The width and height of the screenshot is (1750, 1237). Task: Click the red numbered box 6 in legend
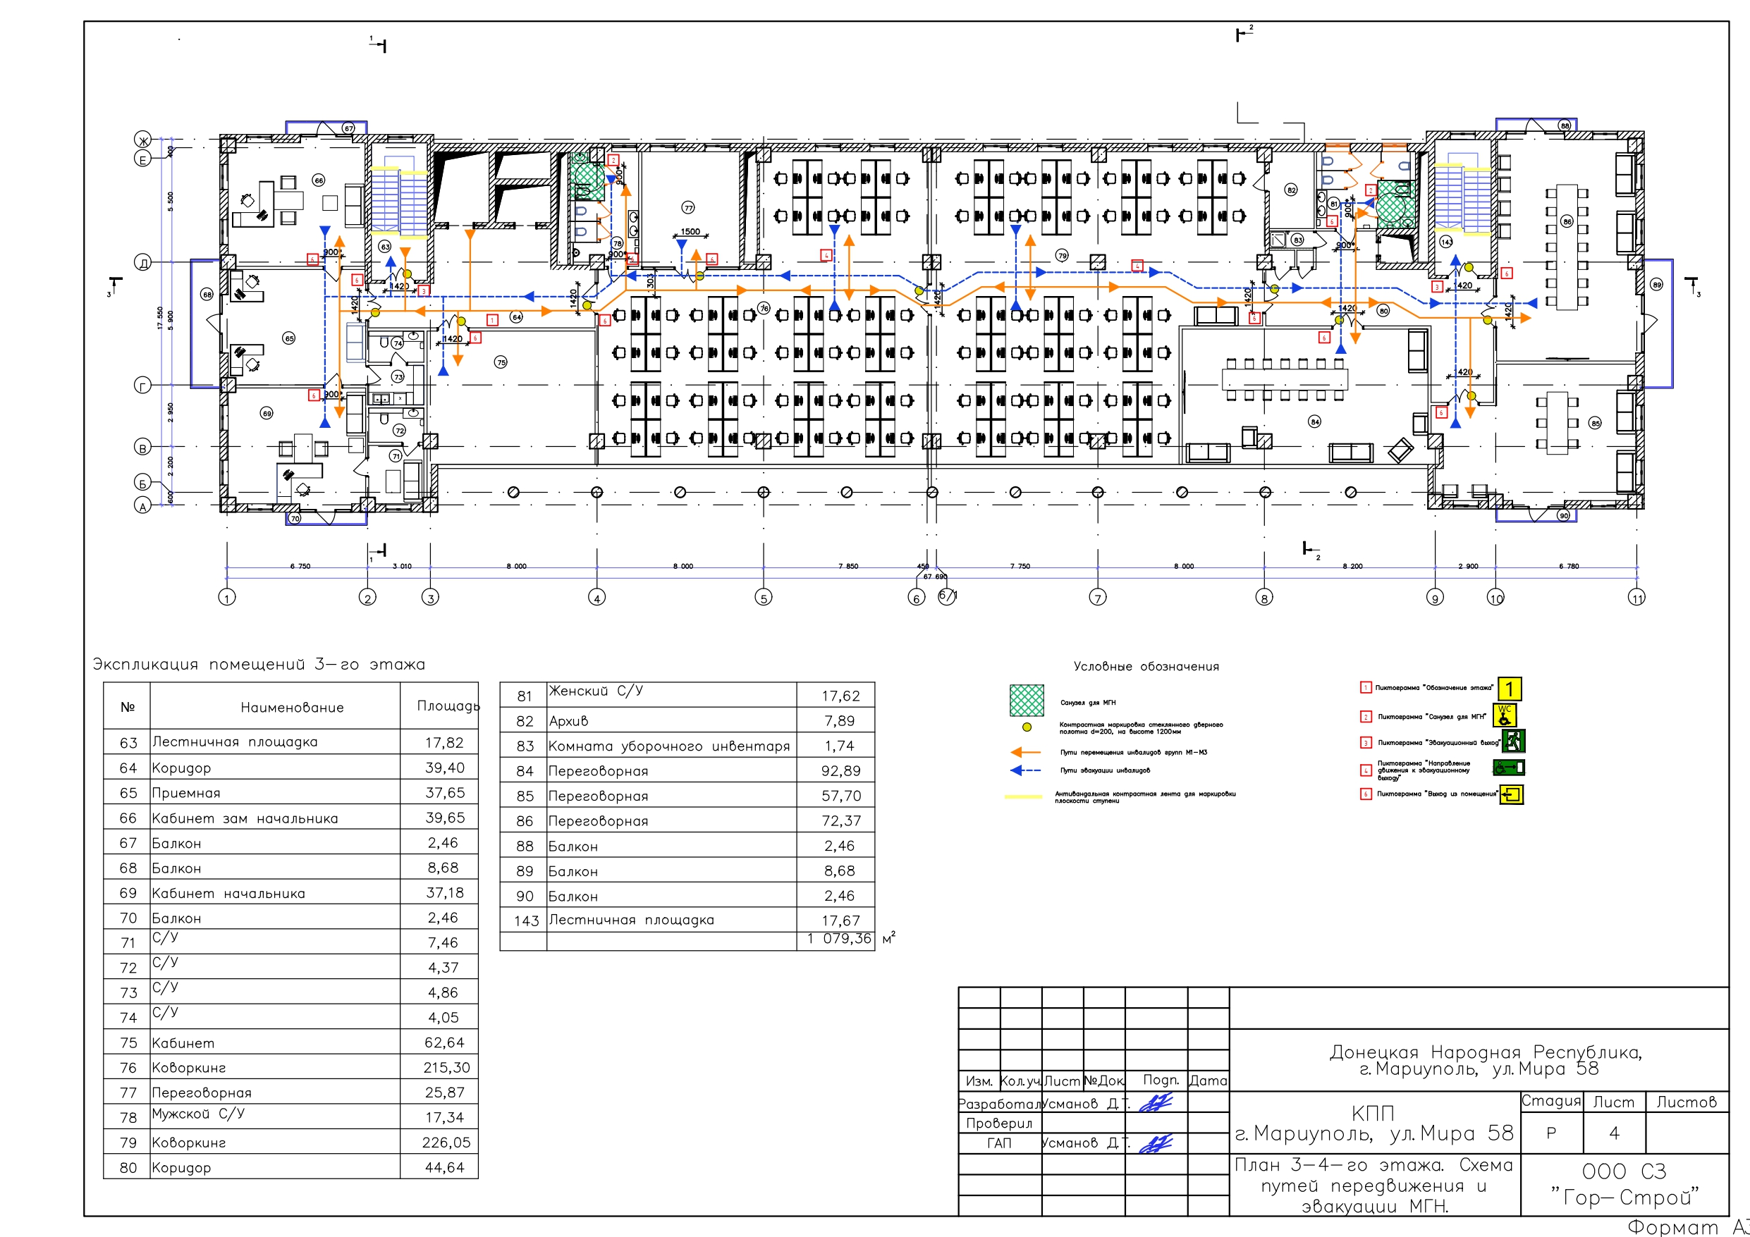click(x=1366, y=794)
